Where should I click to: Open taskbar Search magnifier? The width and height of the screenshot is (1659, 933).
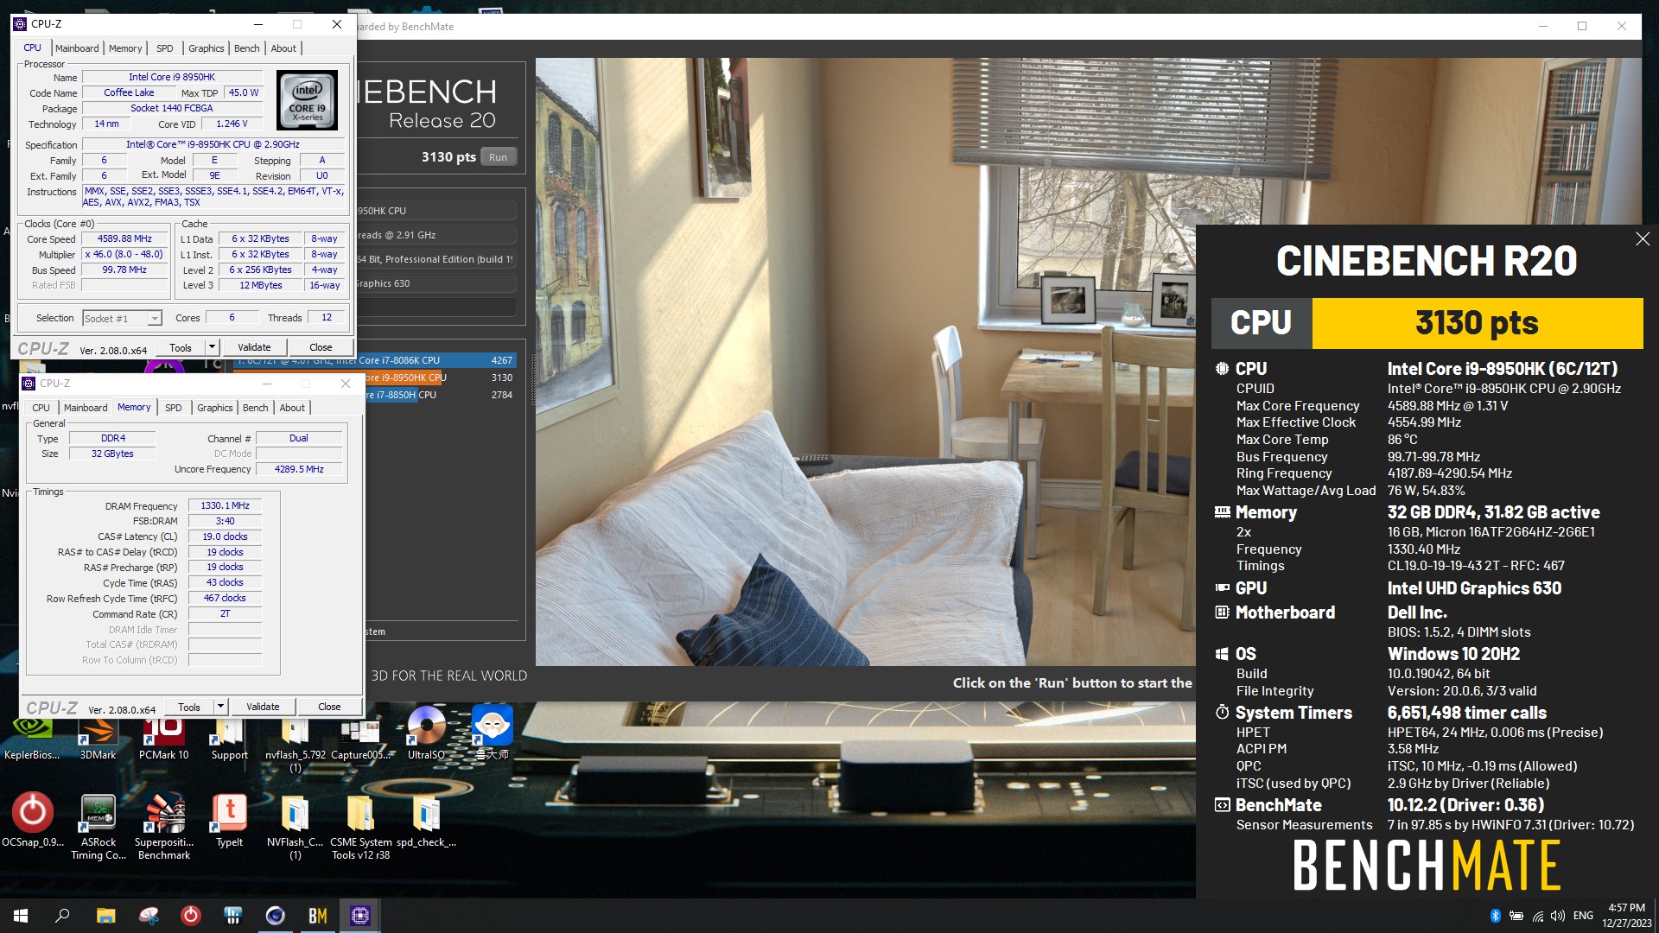coord(62,916)
